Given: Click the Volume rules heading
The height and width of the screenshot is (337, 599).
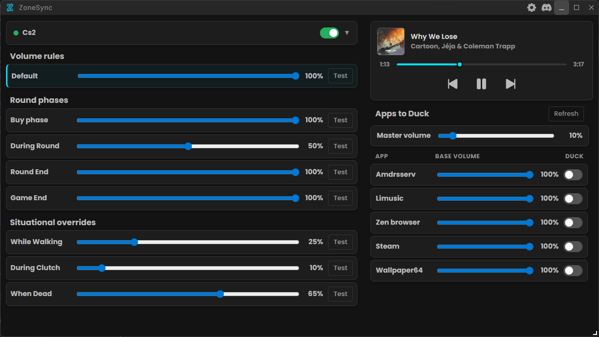Looking at the screenshot, I should (x=37, y=56).
